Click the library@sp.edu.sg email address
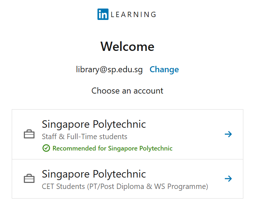Screen dimensions: 254x211 (109, 69)
